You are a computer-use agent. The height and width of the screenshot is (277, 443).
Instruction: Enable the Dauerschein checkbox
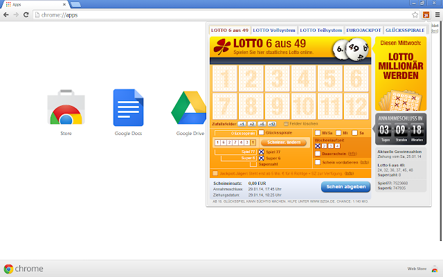pos(318,154)
